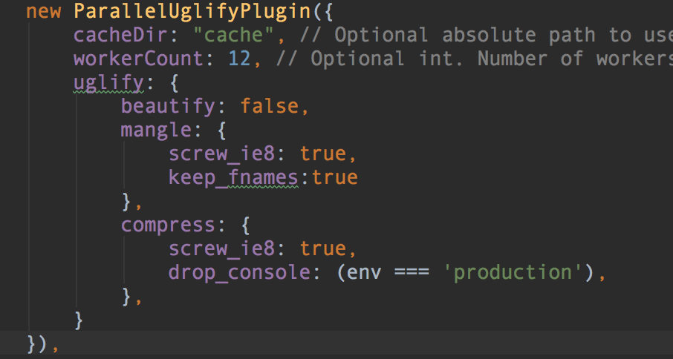Click screw_ie8 inside the compress block
This screenshot has width=673, height=359.
click(x=221, y=249)
